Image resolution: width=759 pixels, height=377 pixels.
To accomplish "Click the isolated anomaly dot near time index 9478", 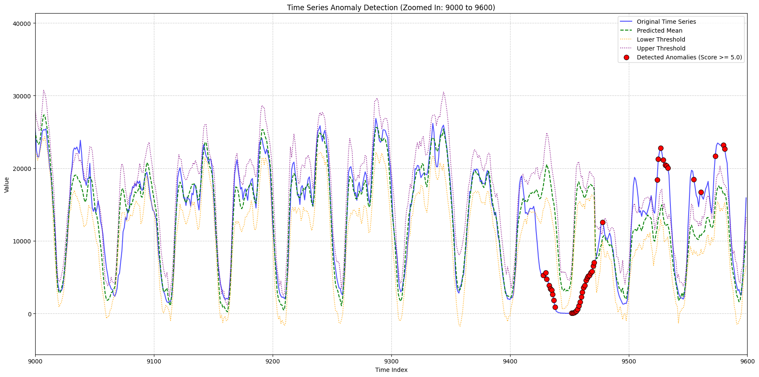I will pos(603,222).
